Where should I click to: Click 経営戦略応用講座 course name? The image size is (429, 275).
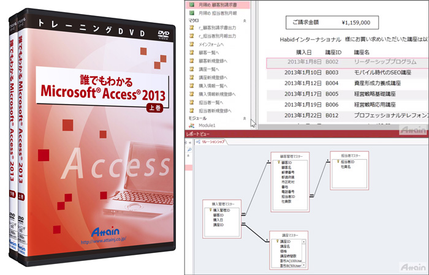point(375,104)
